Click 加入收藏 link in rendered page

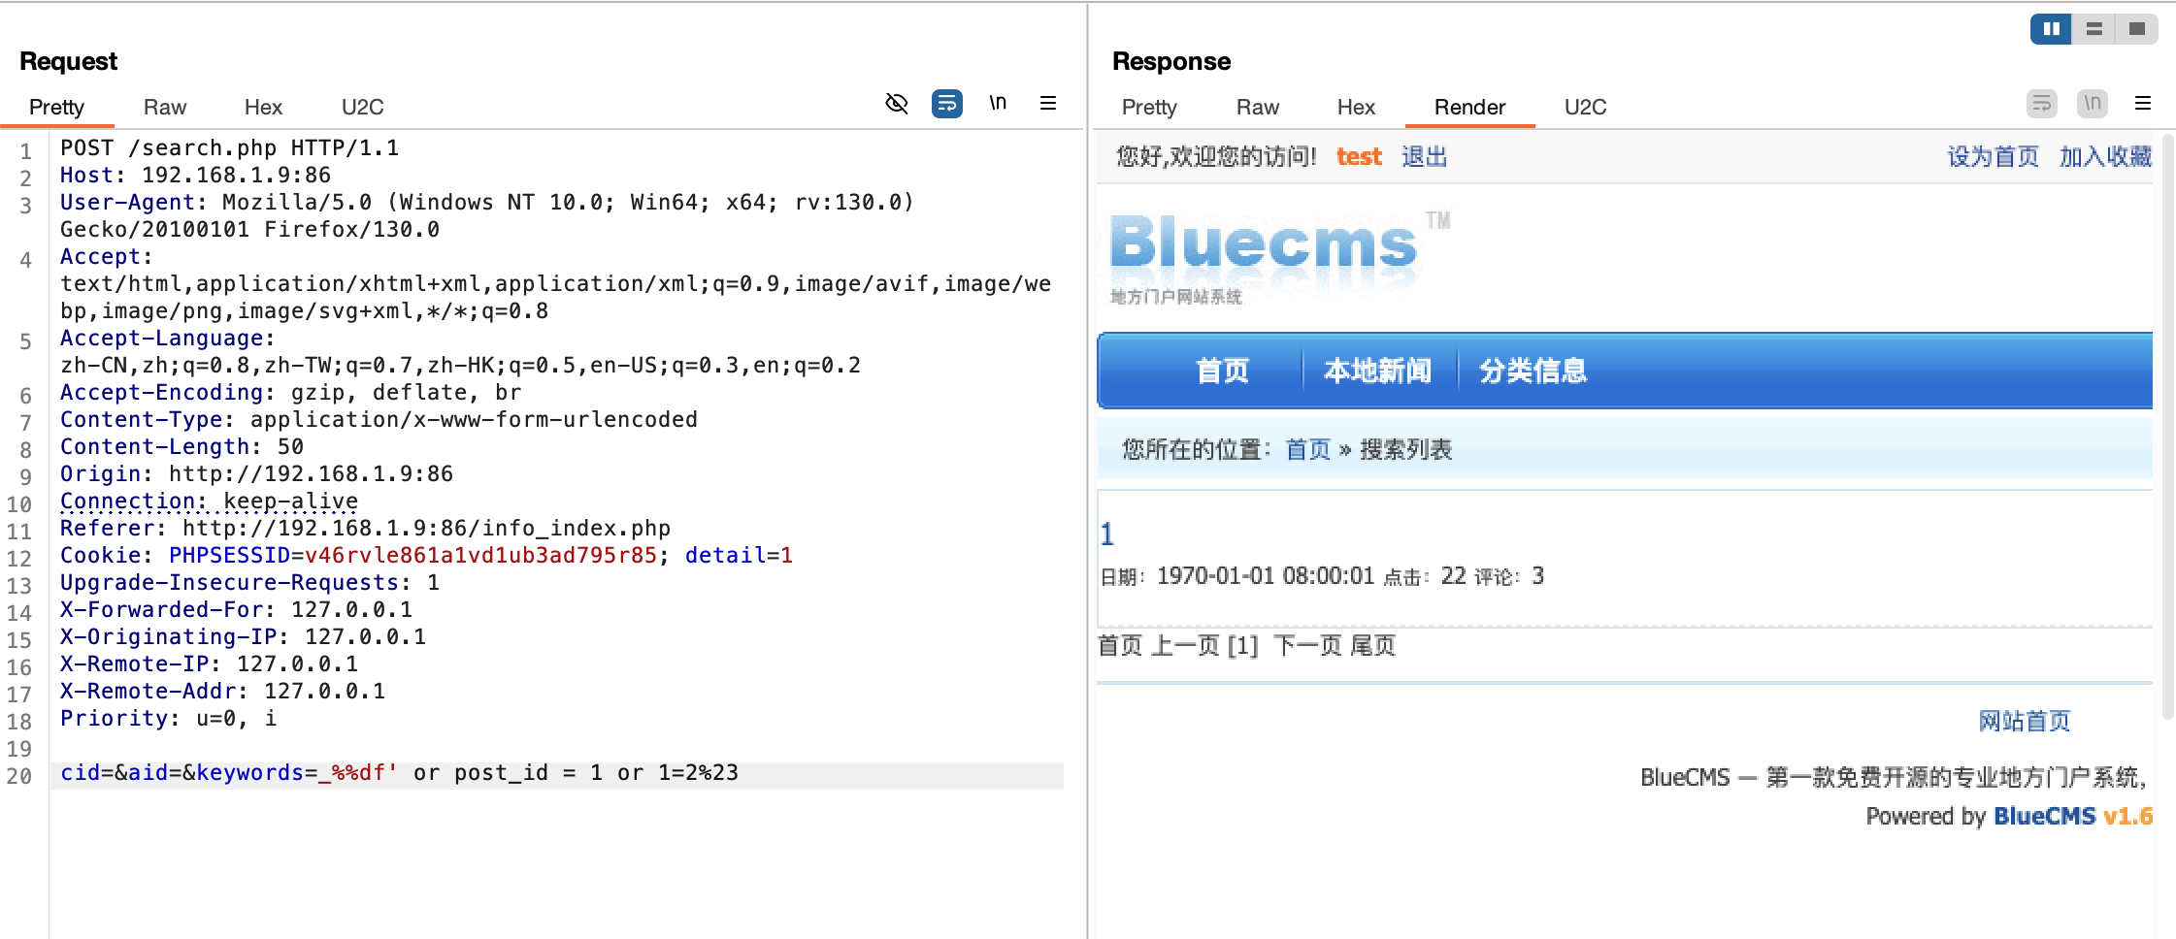click(x=2105, y=156)
